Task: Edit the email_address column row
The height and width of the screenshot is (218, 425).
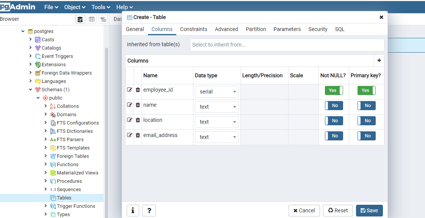Action: (x=130, y=135)
